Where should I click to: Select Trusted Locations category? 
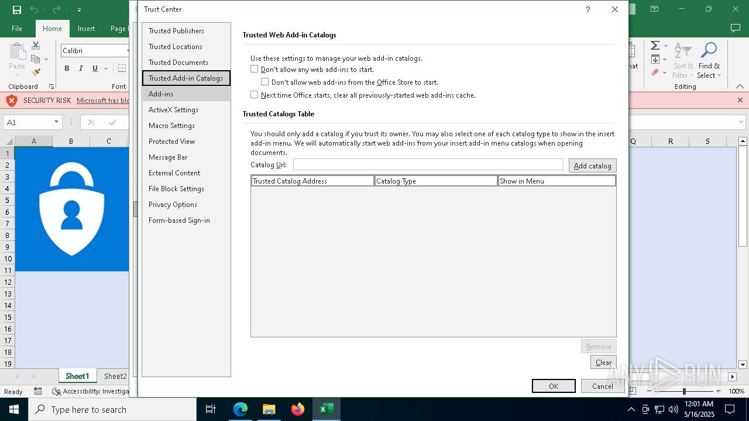tap(186, 46)
